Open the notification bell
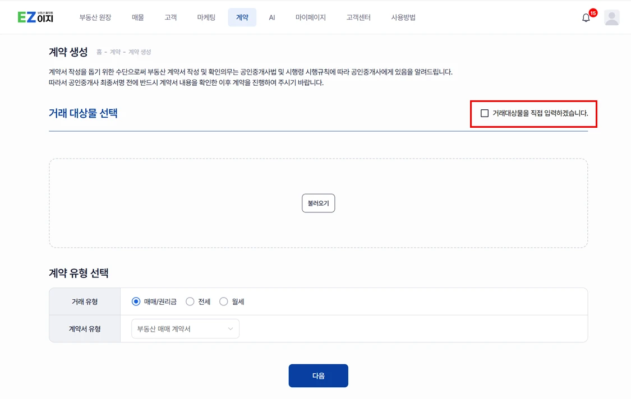 point(586,18)
